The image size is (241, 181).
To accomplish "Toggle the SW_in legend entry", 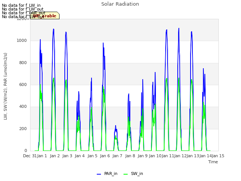I will (x=133, y=173).
